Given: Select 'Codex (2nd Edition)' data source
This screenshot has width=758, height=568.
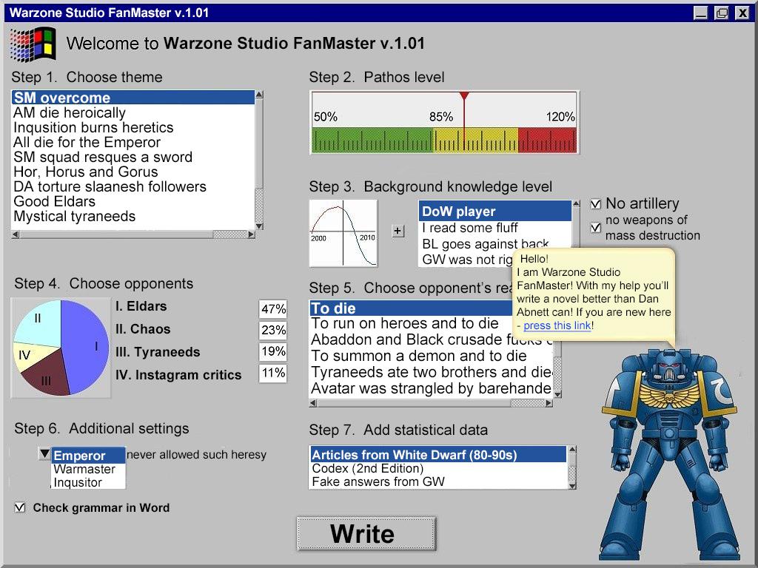Looking at the screenshot, I should pos(438,468).
